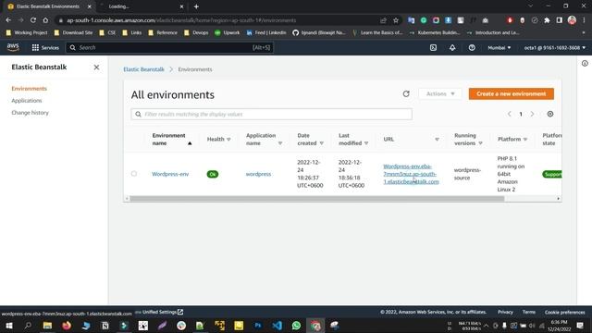The width and height of the screenshot is (592, 333).
Task: Switch to the Loading browser tab
Action: (142, 6)
